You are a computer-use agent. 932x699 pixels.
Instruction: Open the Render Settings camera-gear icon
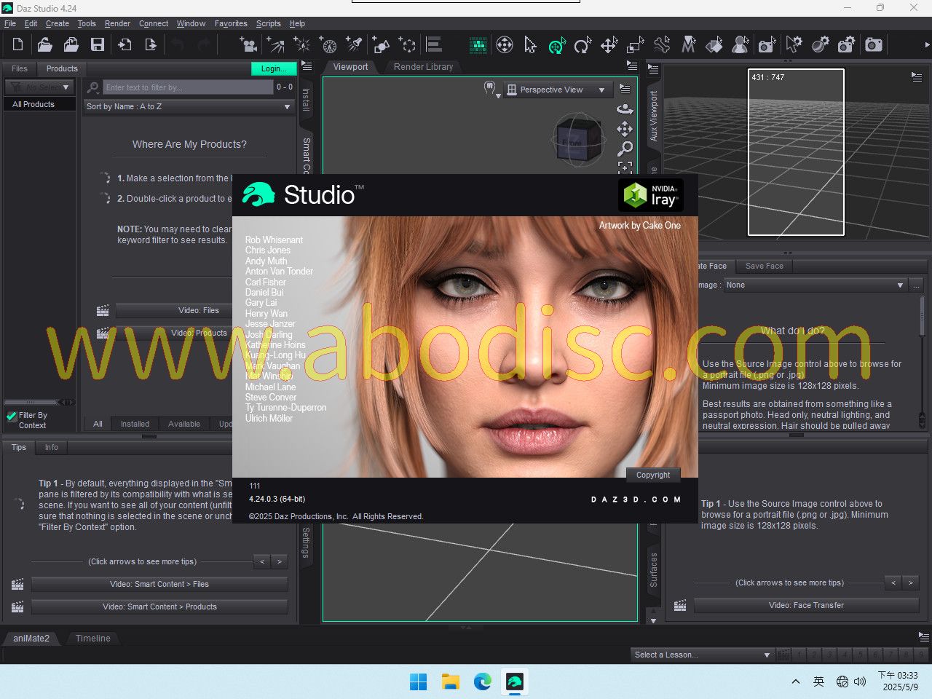pos(847,45)
